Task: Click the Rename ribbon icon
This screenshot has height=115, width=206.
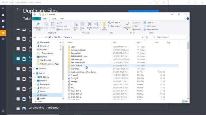Action: 96,24
